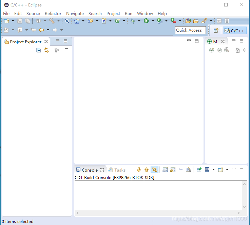Open the Refactor menu
The width and height of the screenshot is (250, 225).
tap(53, 13)
